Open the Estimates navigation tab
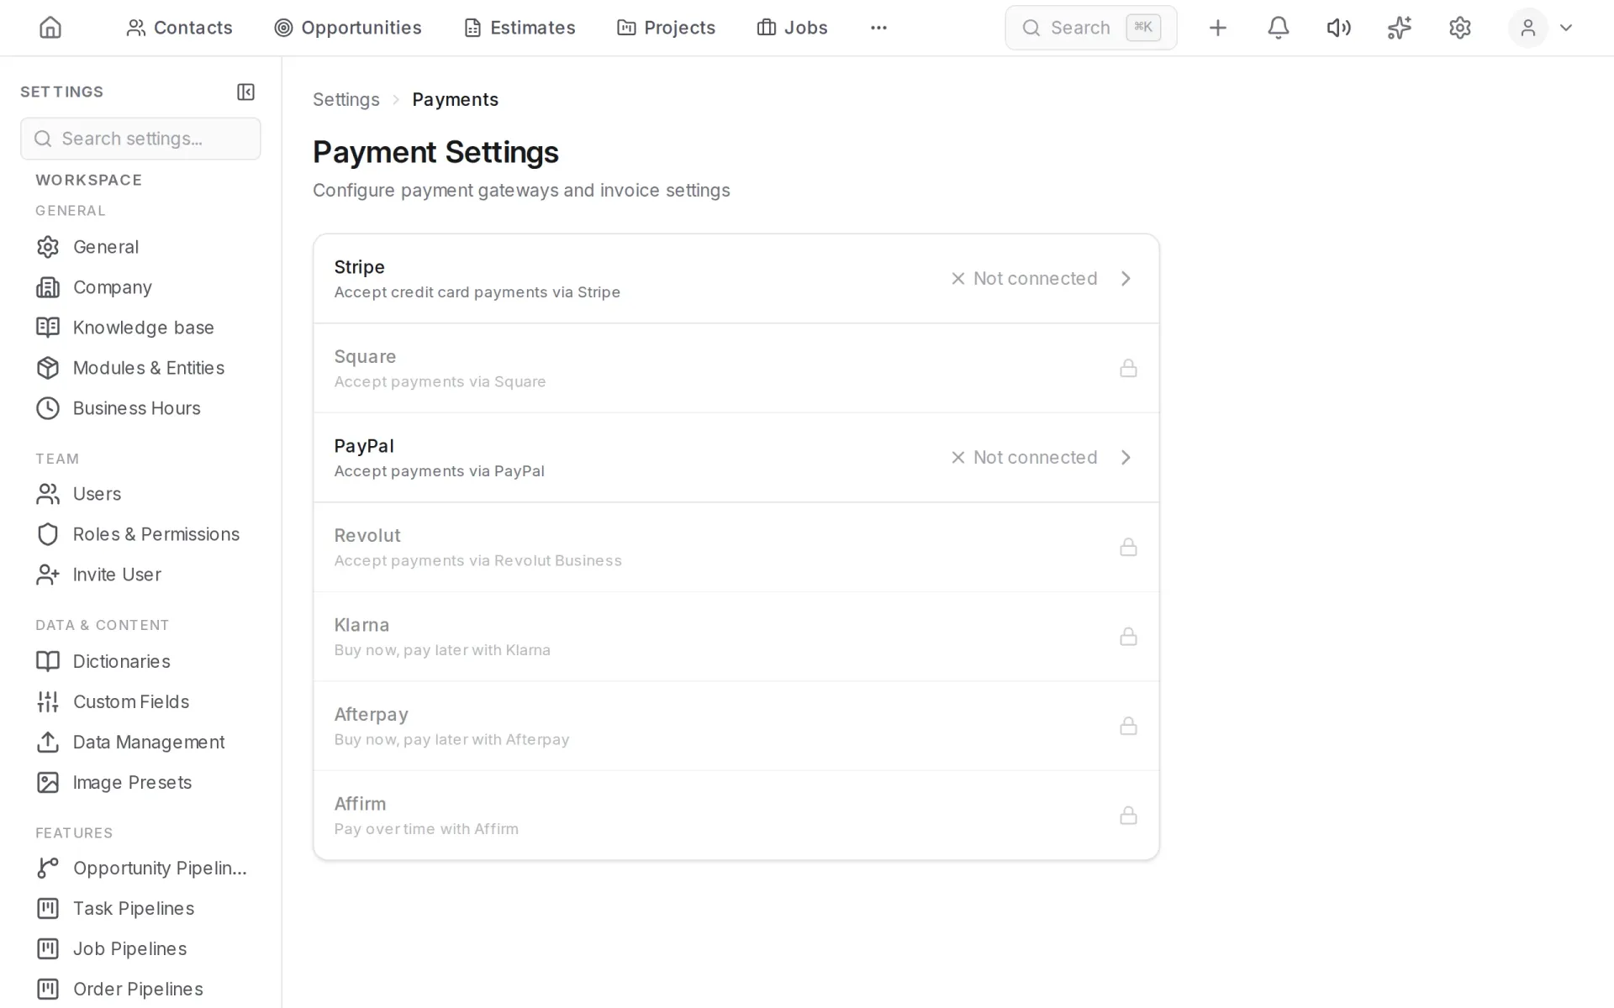This screenshot has width=1614, height=1008. (520, 28)
